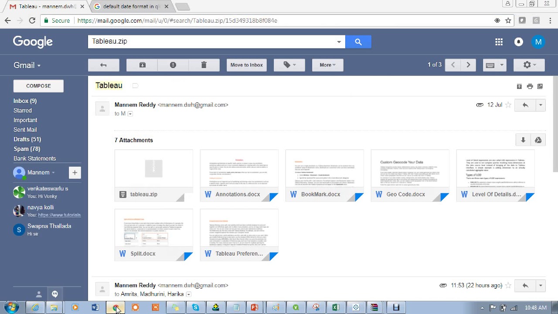Screen dimensions: 558x314
Task: Open Excel from the taskbar
Action: [x=336, y=308]
